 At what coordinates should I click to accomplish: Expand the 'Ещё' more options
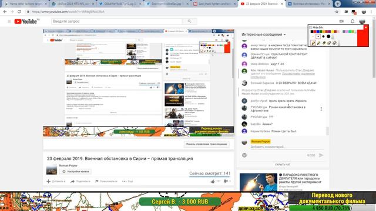pyautogui.click(x=127, y=181)
